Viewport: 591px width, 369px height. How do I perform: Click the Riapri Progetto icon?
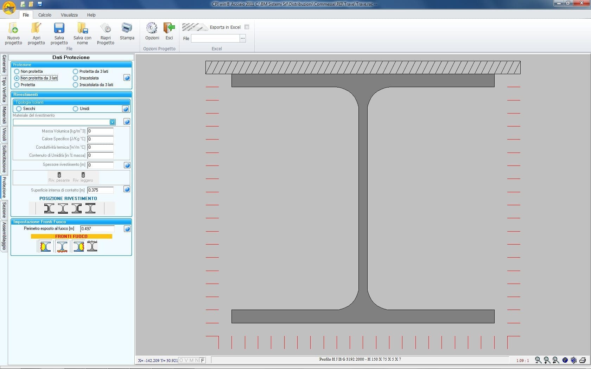(106, 28)
